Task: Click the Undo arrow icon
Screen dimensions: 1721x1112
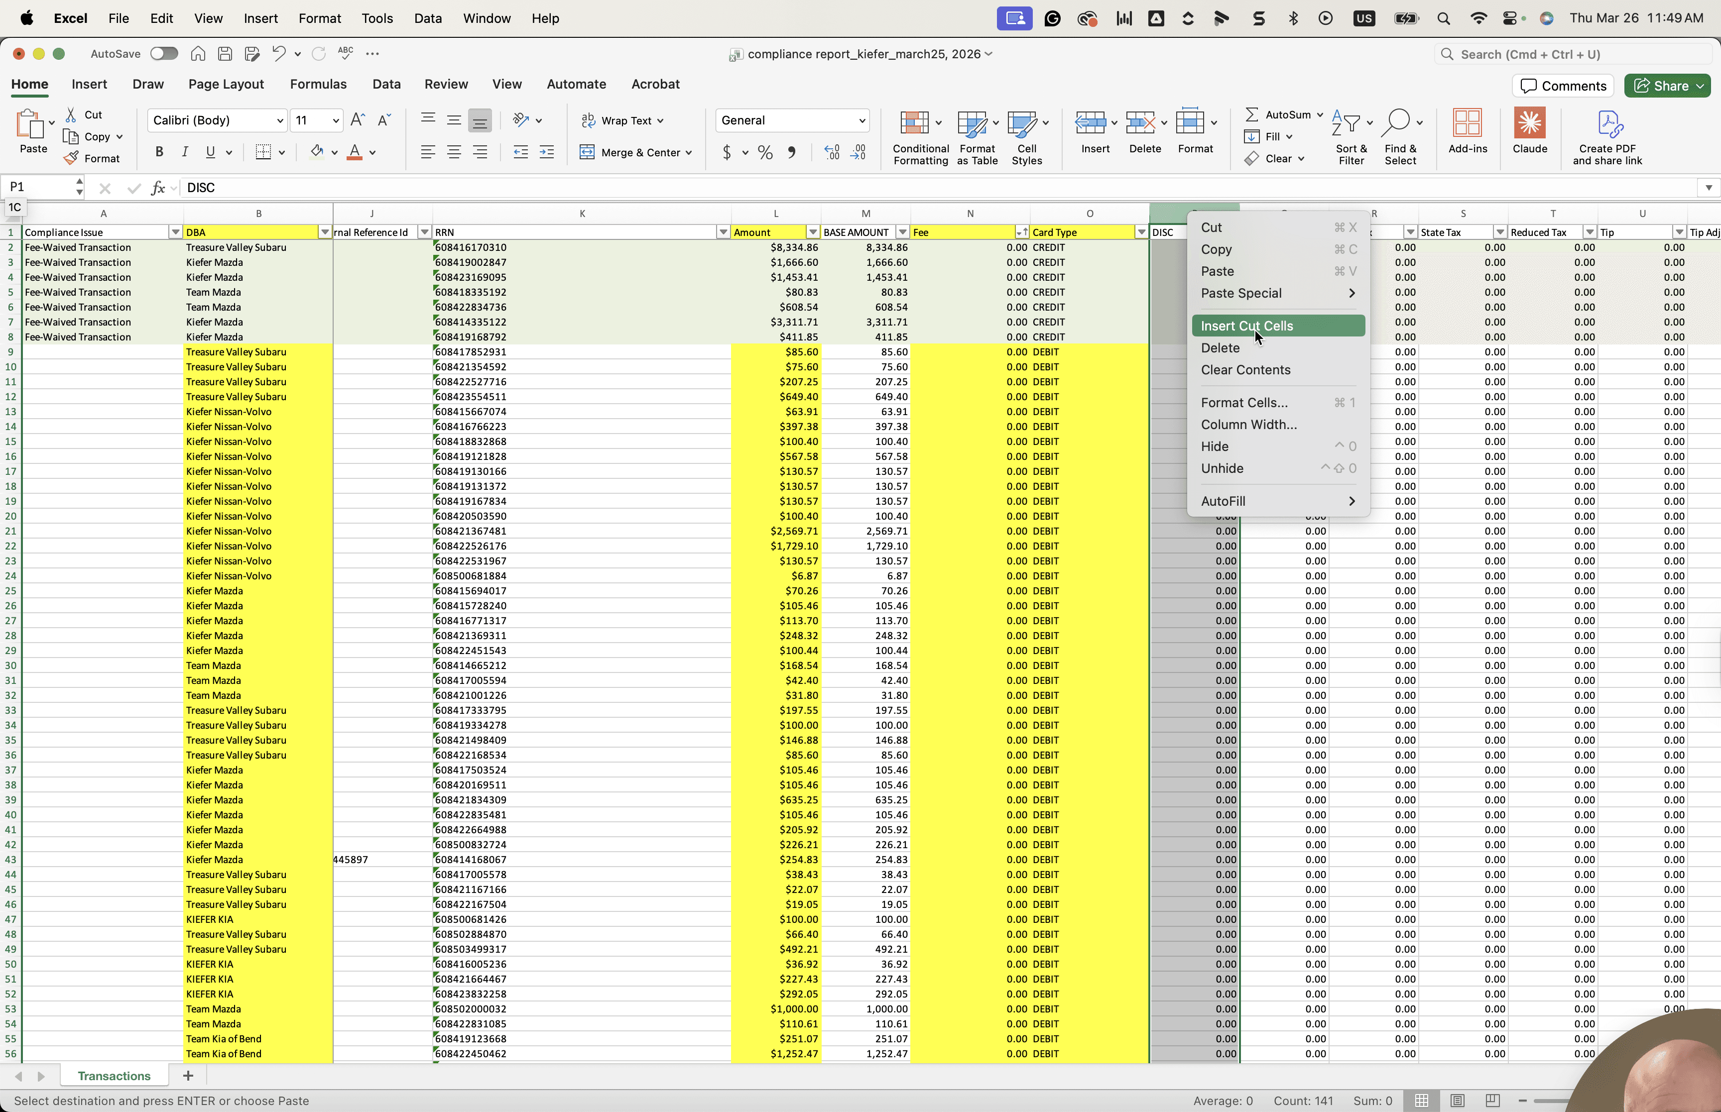Action: (x=279, y=53)
